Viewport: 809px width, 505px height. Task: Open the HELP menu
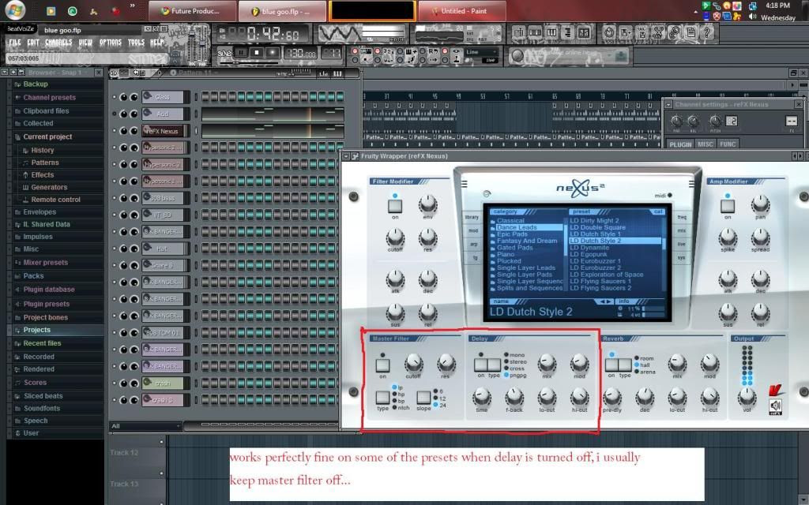(157, 43)
